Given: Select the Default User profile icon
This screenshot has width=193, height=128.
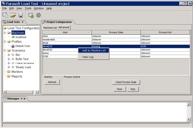Looking at the screenshot, I should pyautogui.click(x=13, y=46).
